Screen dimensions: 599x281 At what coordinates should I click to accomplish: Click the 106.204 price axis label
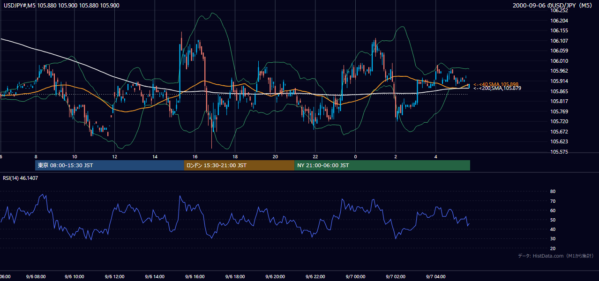(x=559, y=21)
